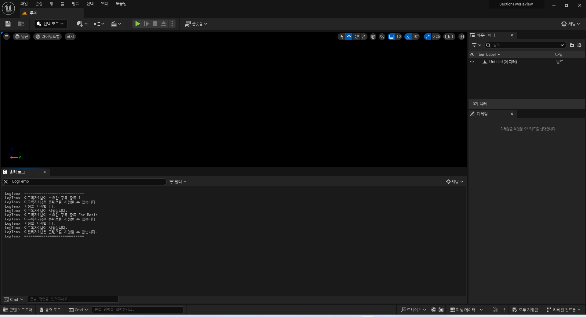This screenshot has width=586, height=317.
Task: Open rotation snap value 10° dropdown
Action: coord(416,37)
